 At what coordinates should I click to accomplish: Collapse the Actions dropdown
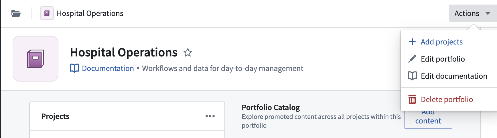pyautogui.click(x=473, y=13)
